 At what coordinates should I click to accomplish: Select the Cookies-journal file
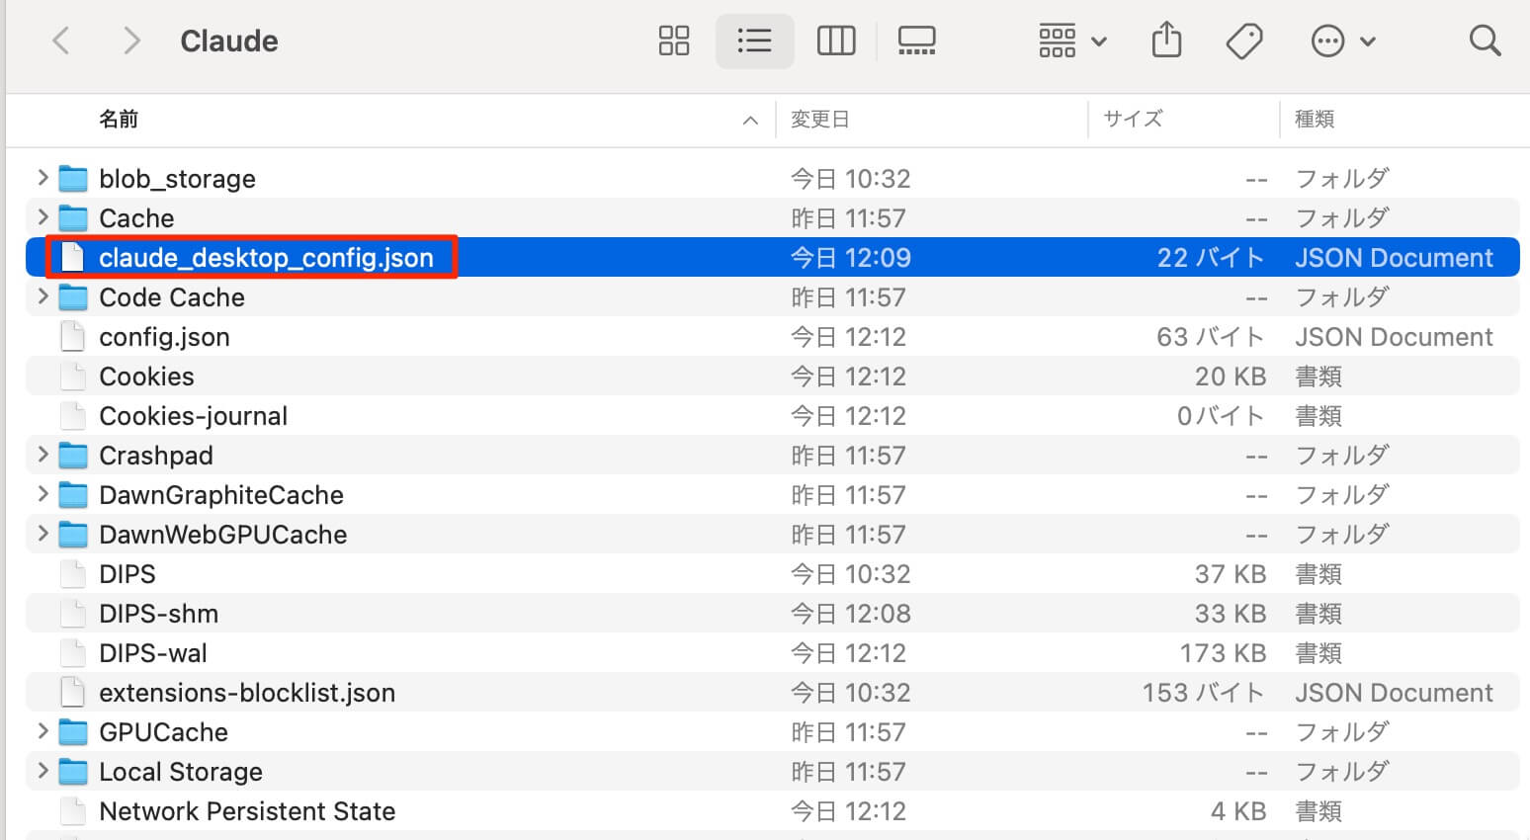193,416
